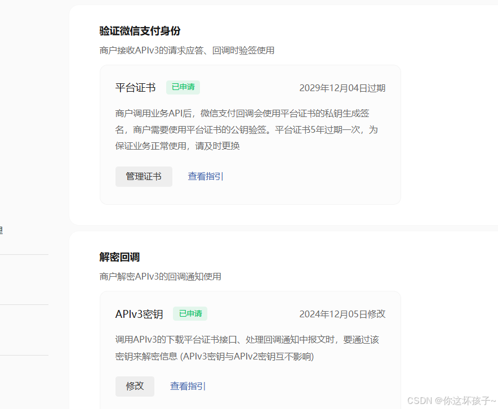Click the APIv3密钥 card title

[139, 314]
